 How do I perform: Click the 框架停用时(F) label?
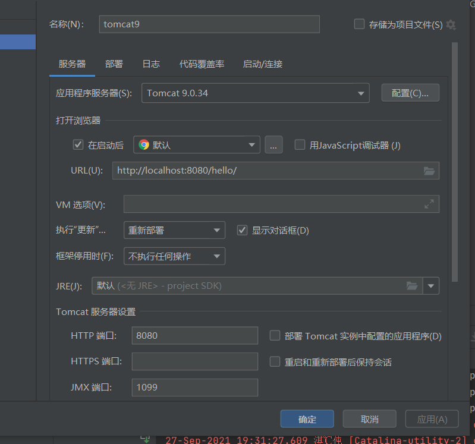point(84,256)
